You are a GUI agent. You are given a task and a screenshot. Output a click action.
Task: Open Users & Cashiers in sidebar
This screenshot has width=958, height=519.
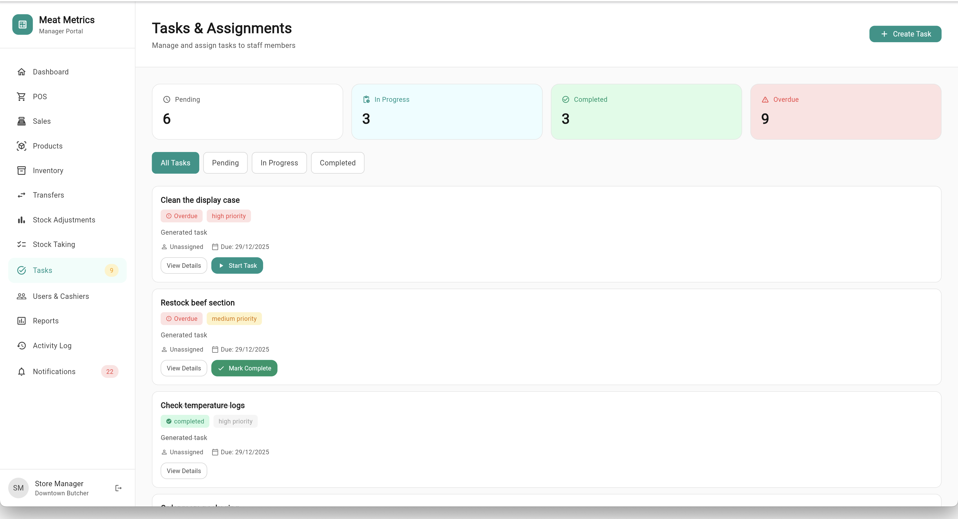(61, 296)
